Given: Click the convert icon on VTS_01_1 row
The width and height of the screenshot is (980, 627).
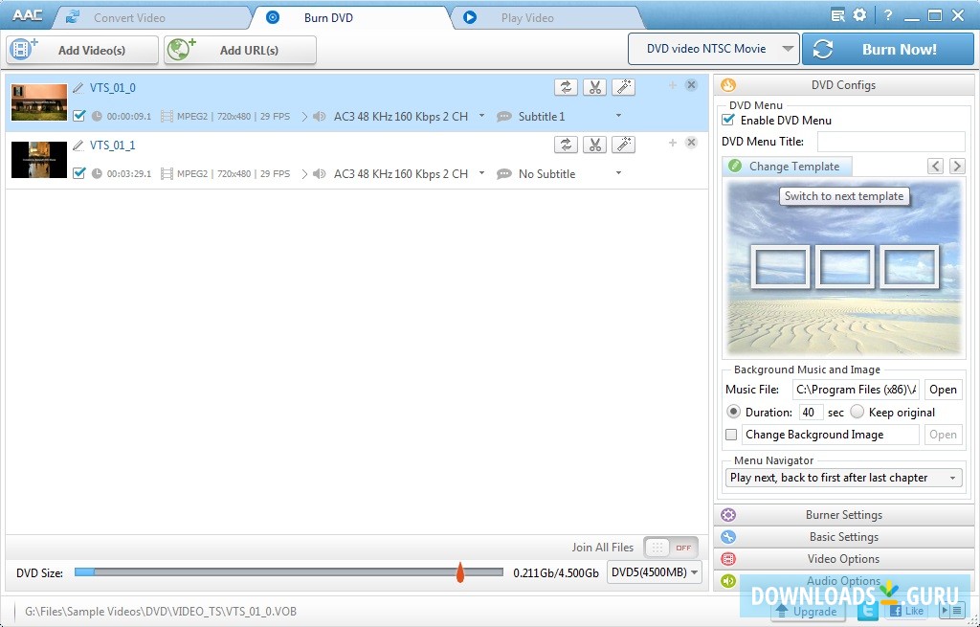Looking at the screenshot, I should [566, 146].
